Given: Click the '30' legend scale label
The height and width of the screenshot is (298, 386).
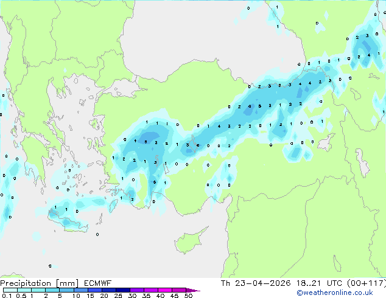Looking at the screenshot, I should 132,296.
